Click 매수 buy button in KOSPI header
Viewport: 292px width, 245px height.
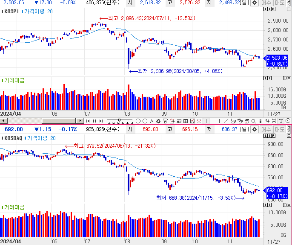[266, 3]
